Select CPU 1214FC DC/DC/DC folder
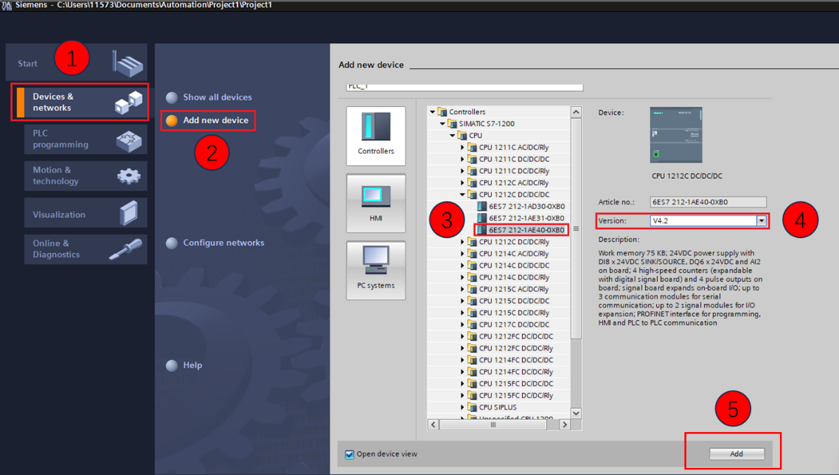Image resolution: width=839 pixels, height=475 pixels. (x=510, y=360)
